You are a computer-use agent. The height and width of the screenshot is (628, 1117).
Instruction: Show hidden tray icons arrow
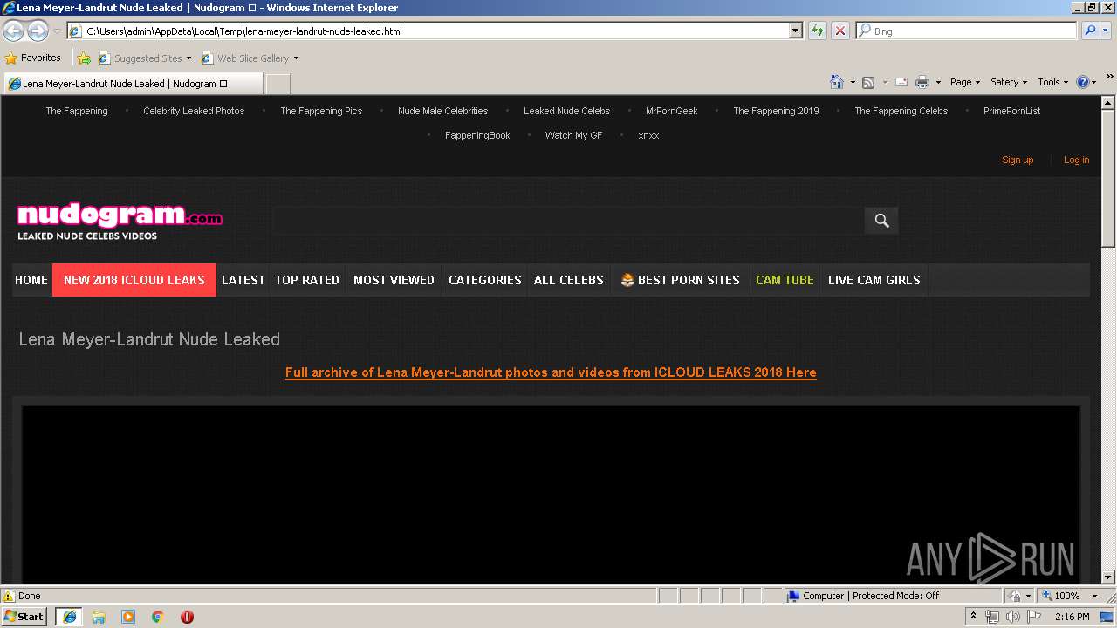click(973, 617)
